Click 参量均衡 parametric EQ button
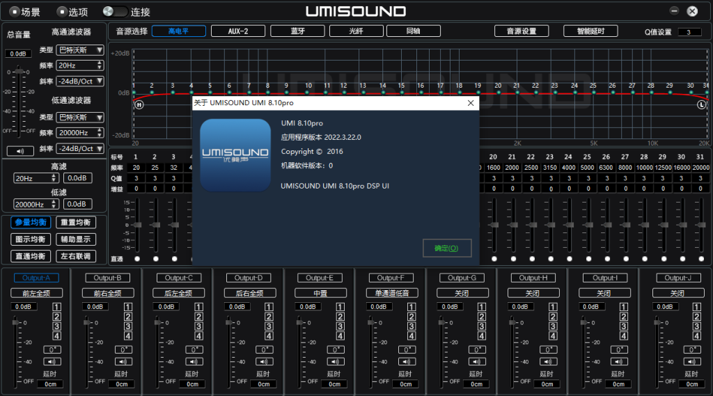Screen dimensions: 713x396 pos(31,222)
